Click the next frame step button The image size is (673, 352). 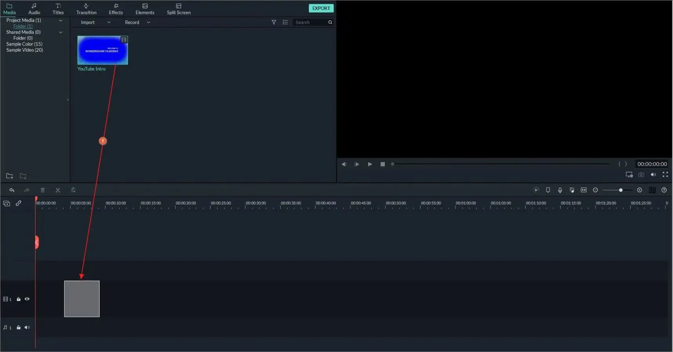coord(357,164)
